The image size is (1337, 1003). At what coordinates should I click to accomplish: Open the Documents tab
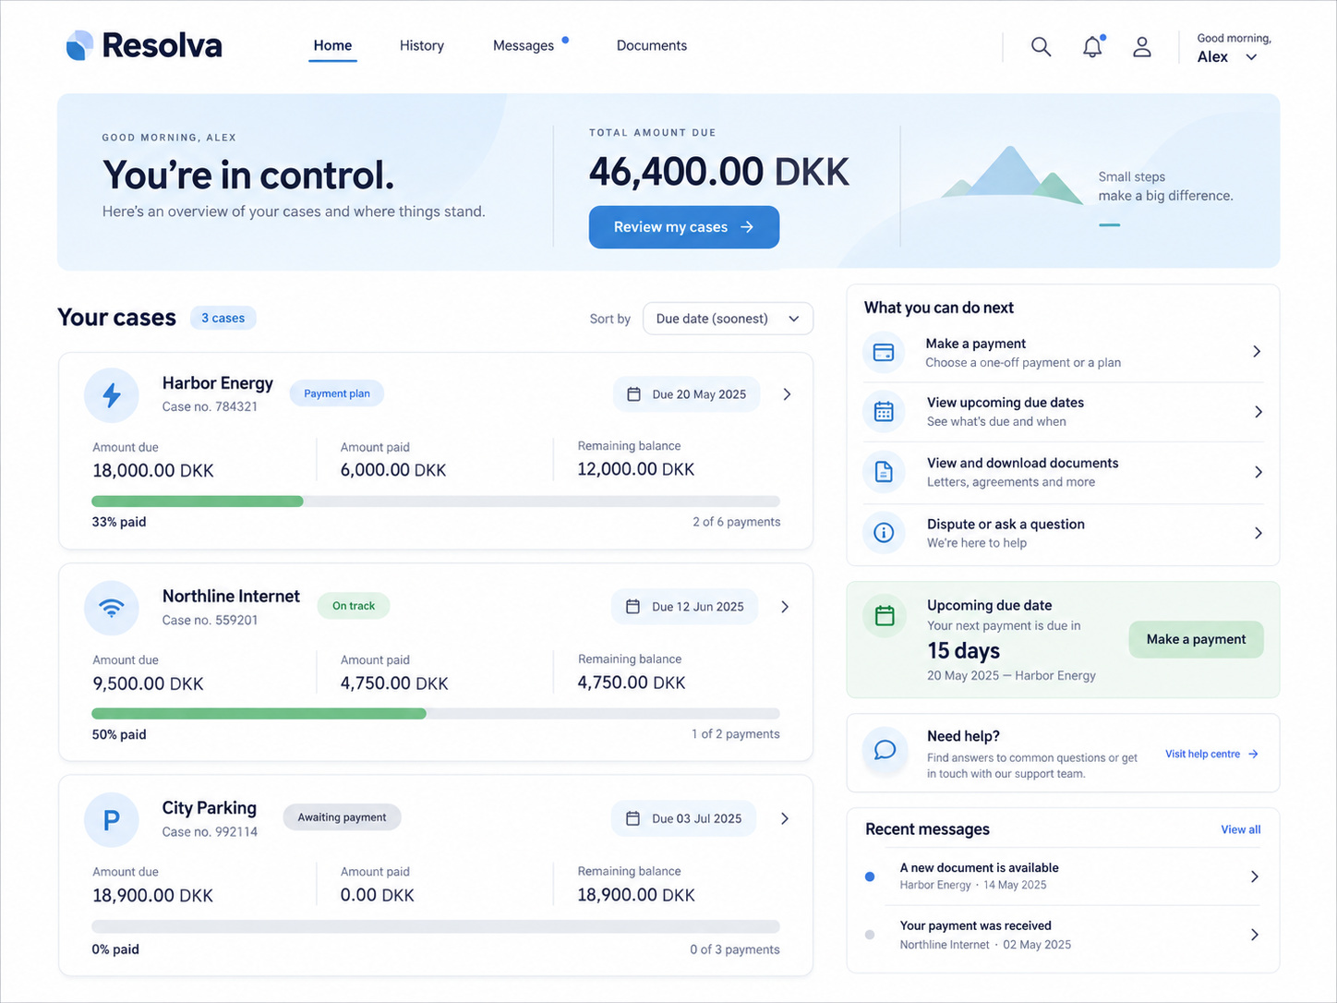coord(652,45)
